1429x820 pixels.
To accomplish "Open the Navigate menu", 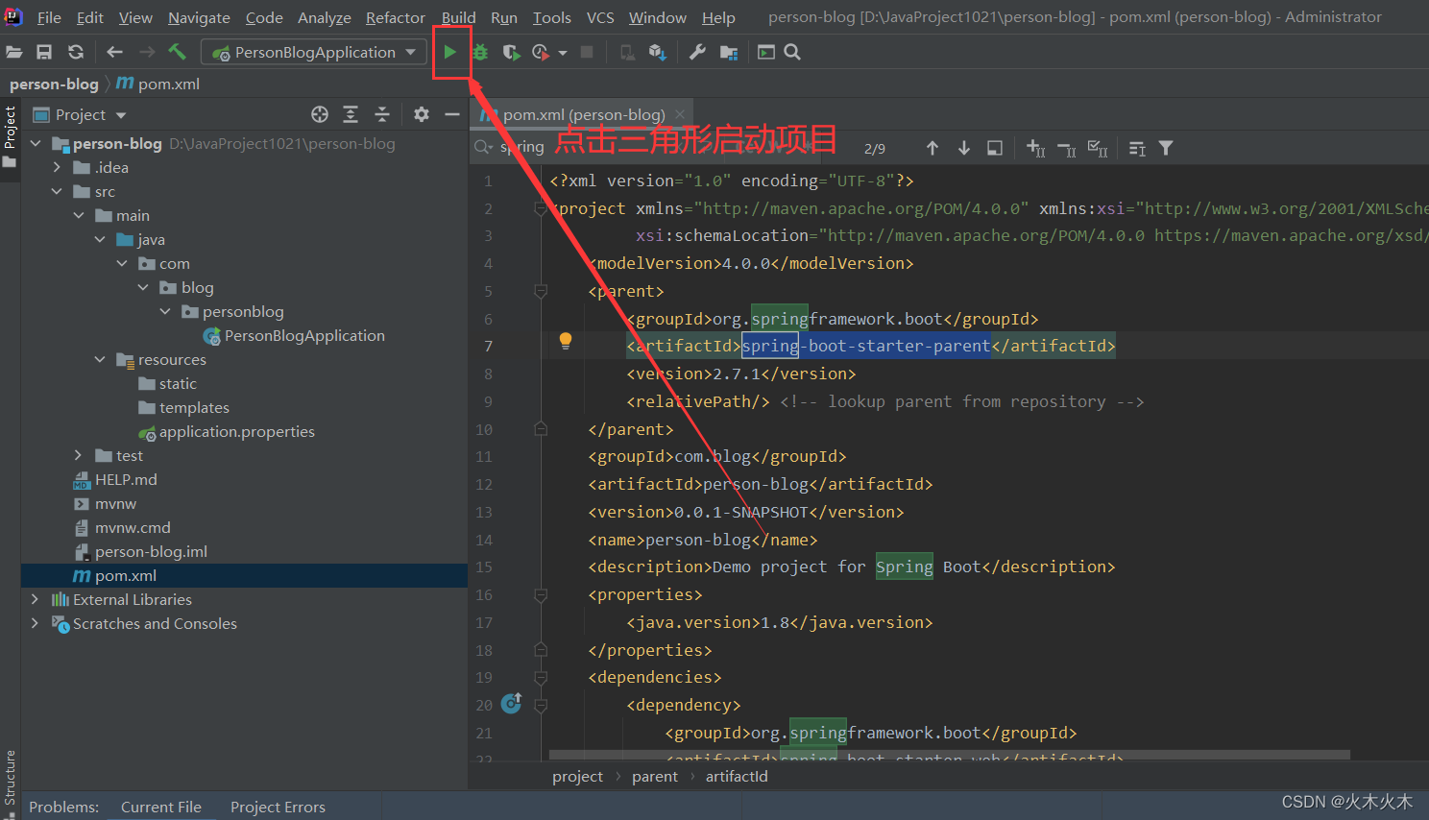I will (199, 17).
